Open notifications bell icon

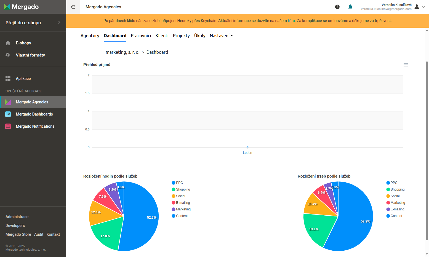[x=350, y=7]
